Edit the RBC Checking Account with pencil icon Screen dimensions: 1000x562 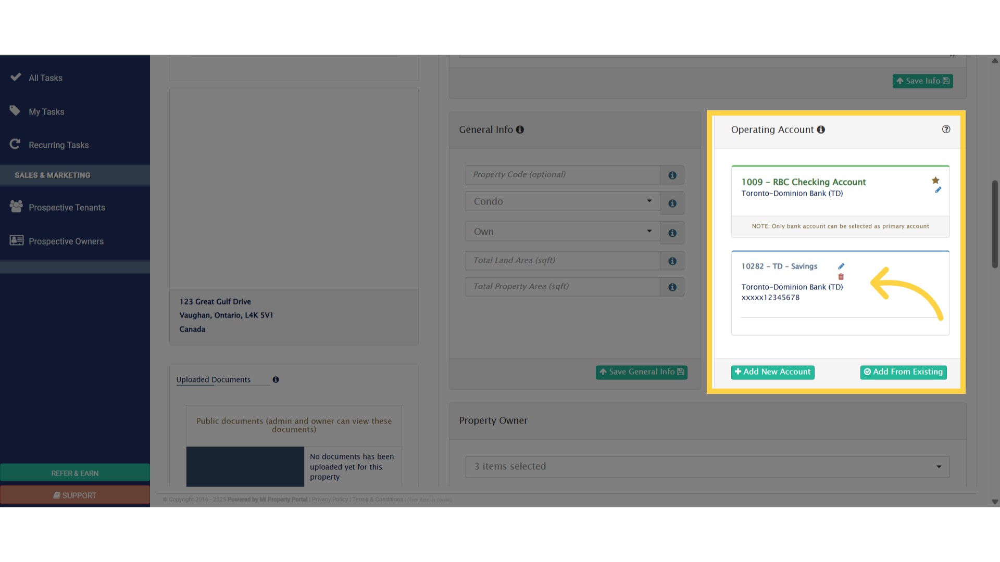pos(938,190)
